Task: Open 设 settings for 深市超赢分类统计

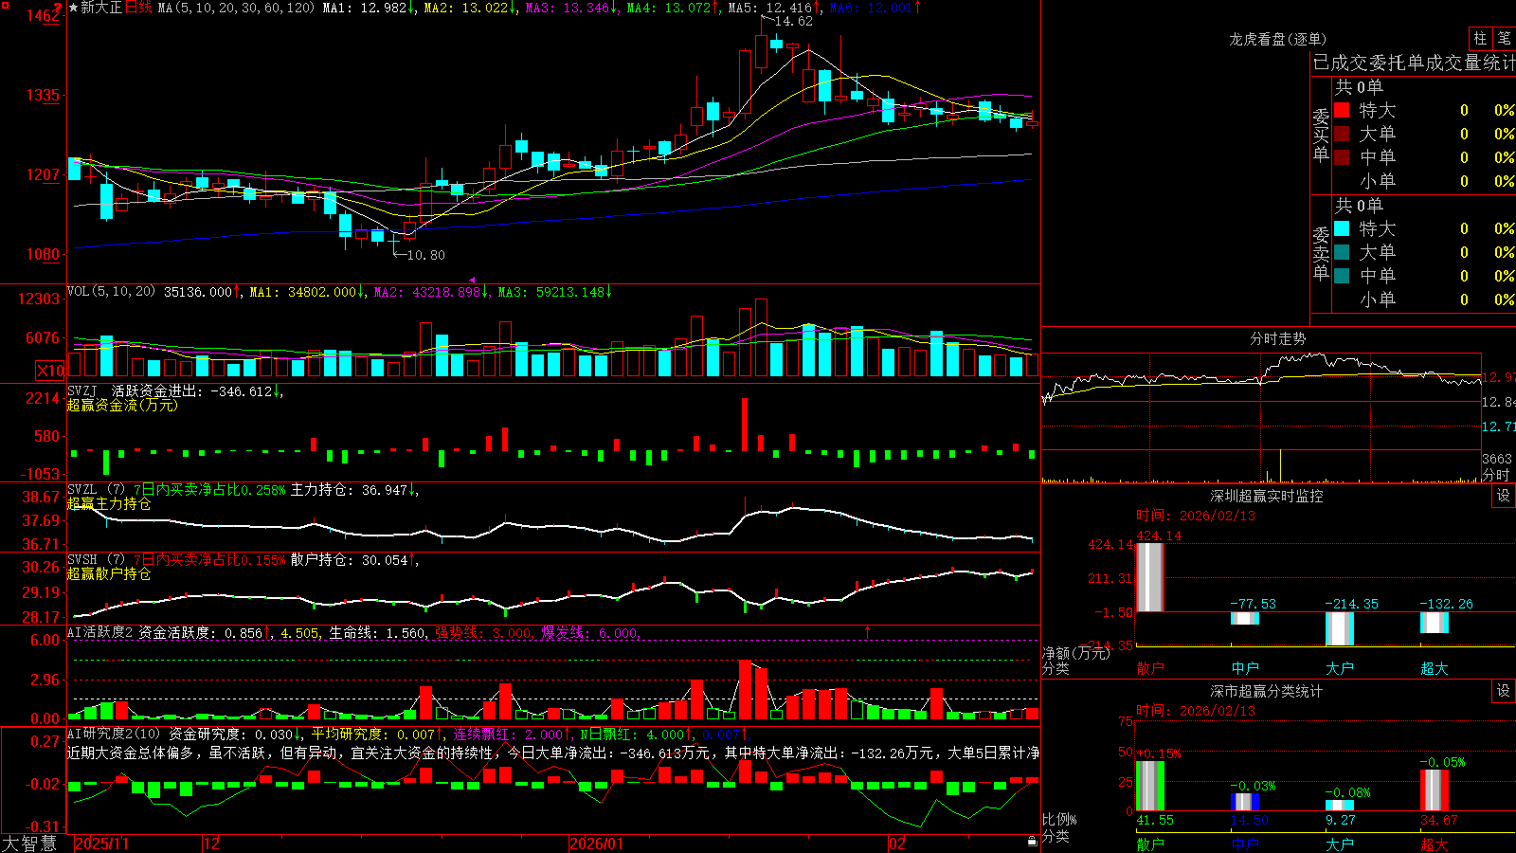Action: 1504,691
